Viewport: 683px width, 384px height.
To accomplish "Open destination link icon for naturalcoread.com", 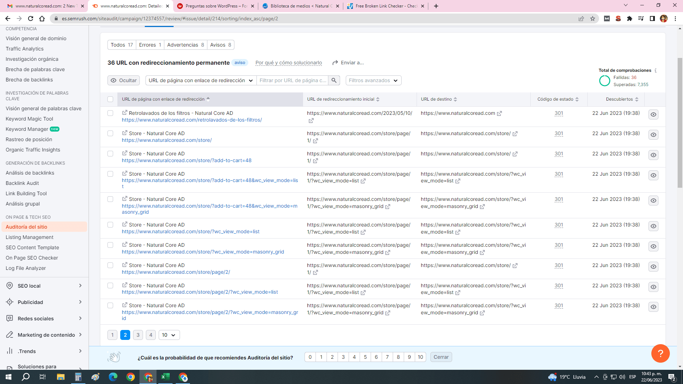I will (499, 113).
